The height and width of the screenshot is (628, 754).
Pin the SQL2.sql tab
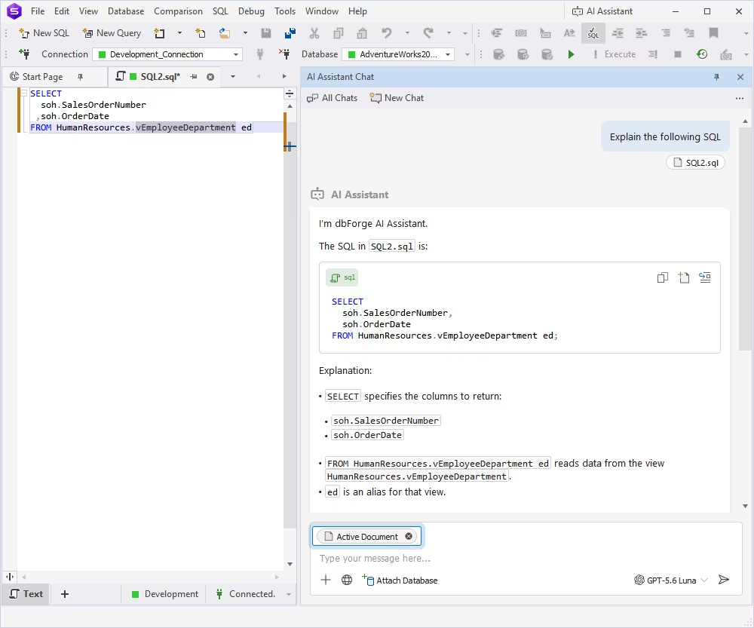194,77
